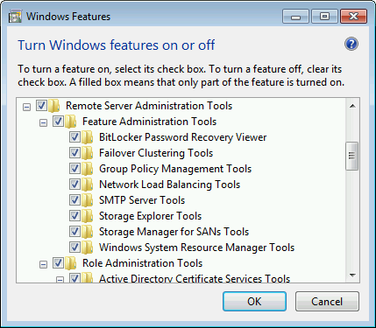Select Active Directory Certificate Services Tools label
This screenshot has height=328, width=376.
click(x=195, y=278)
